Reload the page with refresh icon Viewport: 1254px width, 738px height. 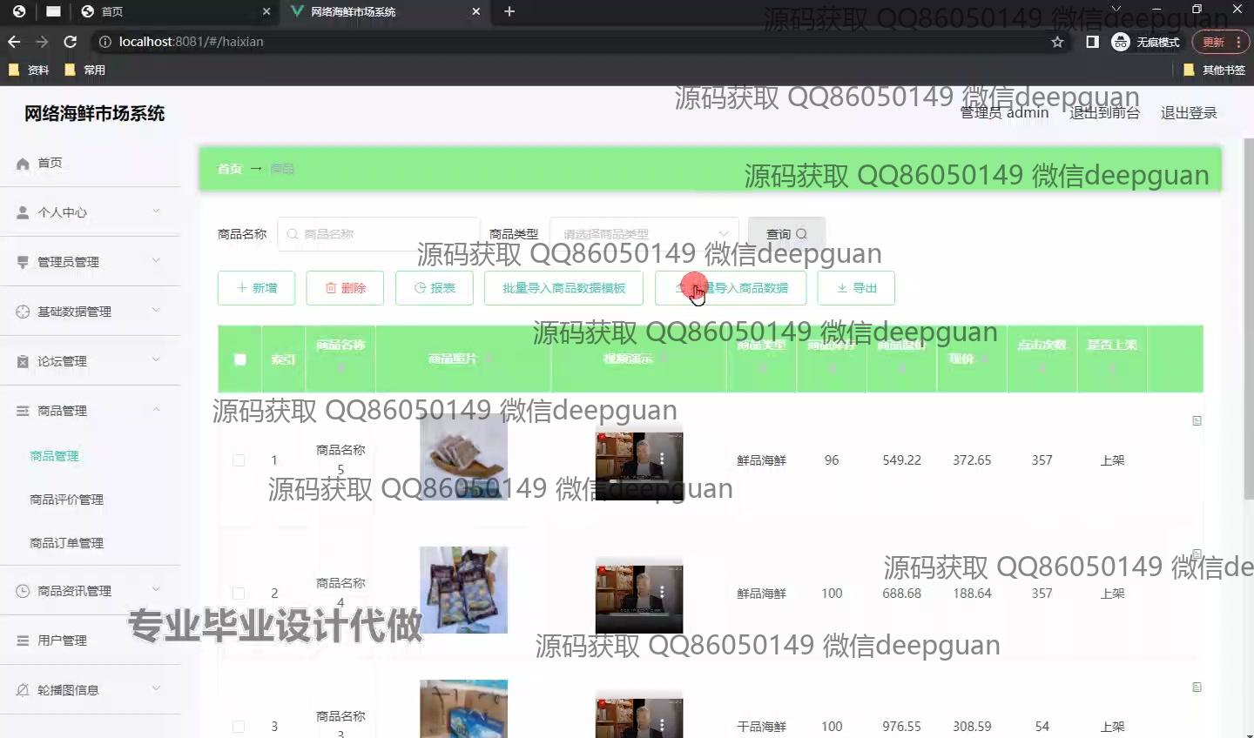71,42
